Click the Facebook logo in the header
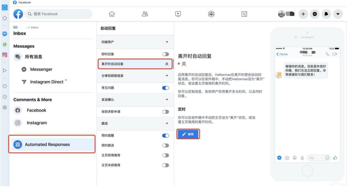 click(x=18, y=14)
